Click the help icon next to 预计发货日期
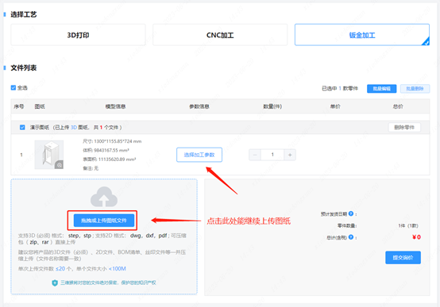This screenshot has height=307, width=440. (x=351, y=213)
